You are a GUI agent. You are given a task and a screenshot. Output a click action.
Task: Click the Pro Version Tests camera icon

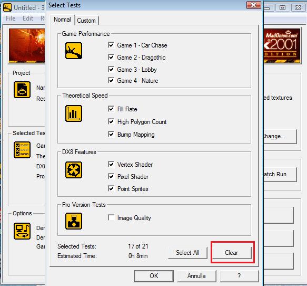pos(74,221)
